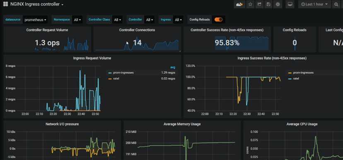Open the prometheus datasource dropdown
This screenshot has width=343, height=160.
point(35,20)
